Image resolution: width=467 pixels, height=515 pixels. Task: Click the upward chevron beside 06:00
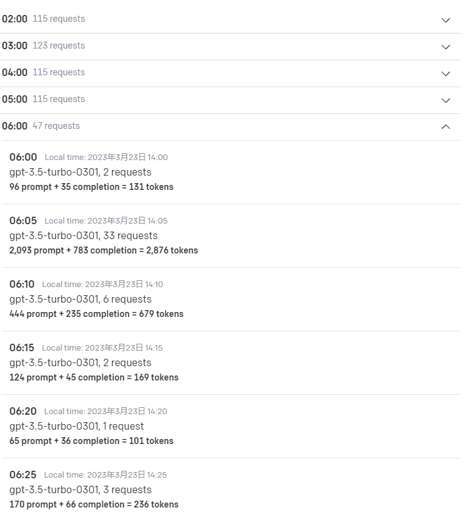(446, 126)
